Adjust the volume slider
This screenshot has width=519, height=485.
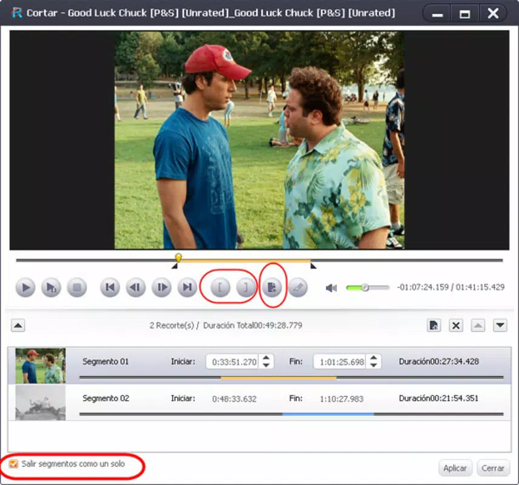367,287
